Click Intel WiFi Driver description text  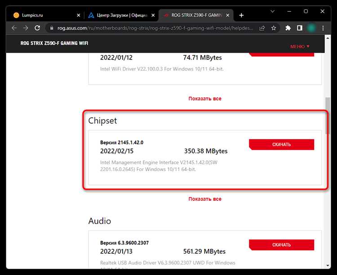[162, 69]
